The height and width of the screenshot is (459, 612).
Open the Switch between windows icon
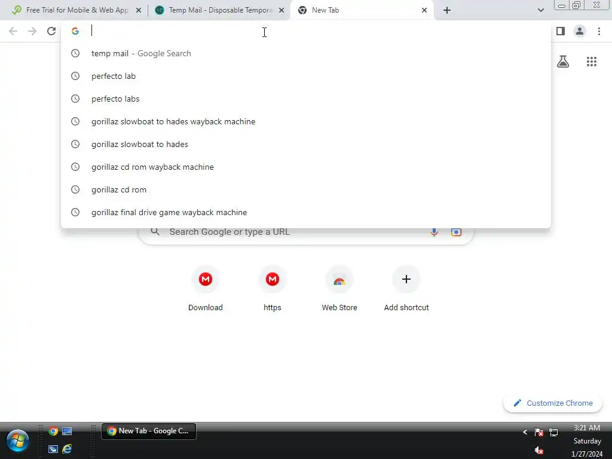coord(53,449)
